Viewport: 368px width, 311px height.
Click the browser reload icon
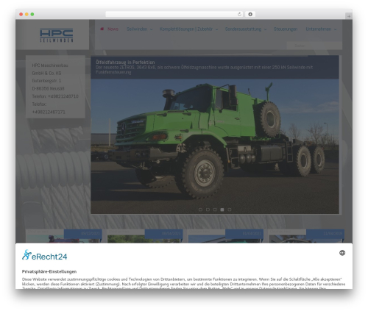tap(239, 14)
